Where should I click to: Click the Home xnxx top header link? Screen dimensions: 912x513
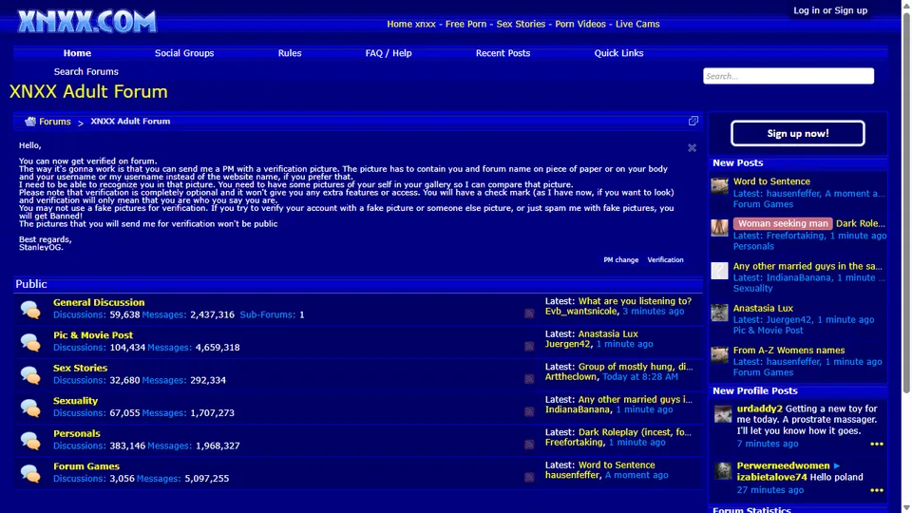click(411, 24)
